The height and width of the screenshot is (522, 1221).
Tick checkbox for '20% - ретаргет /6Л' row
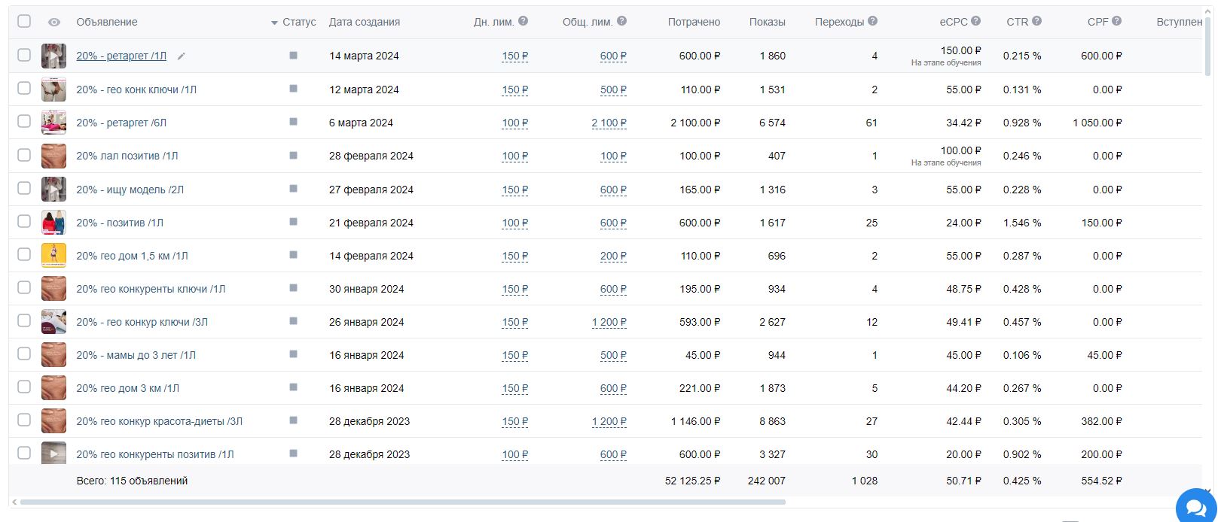point(24,121)
